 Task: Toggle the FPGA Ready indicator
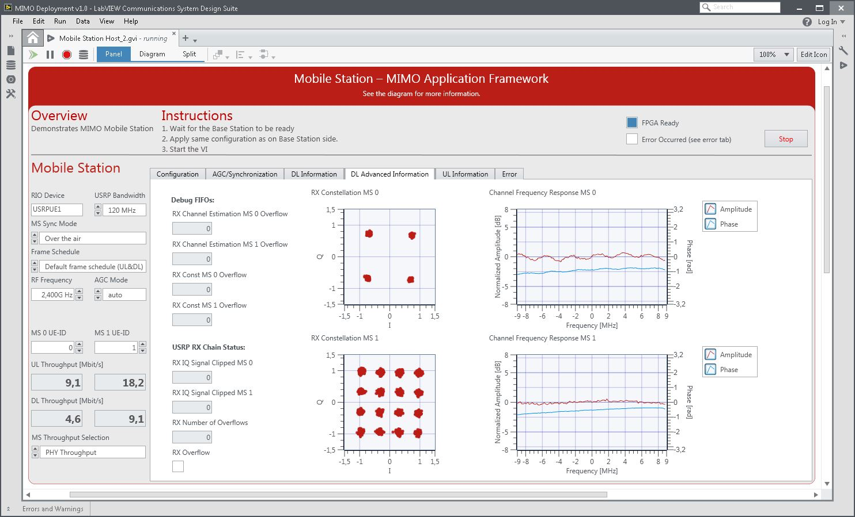(632, 122)
